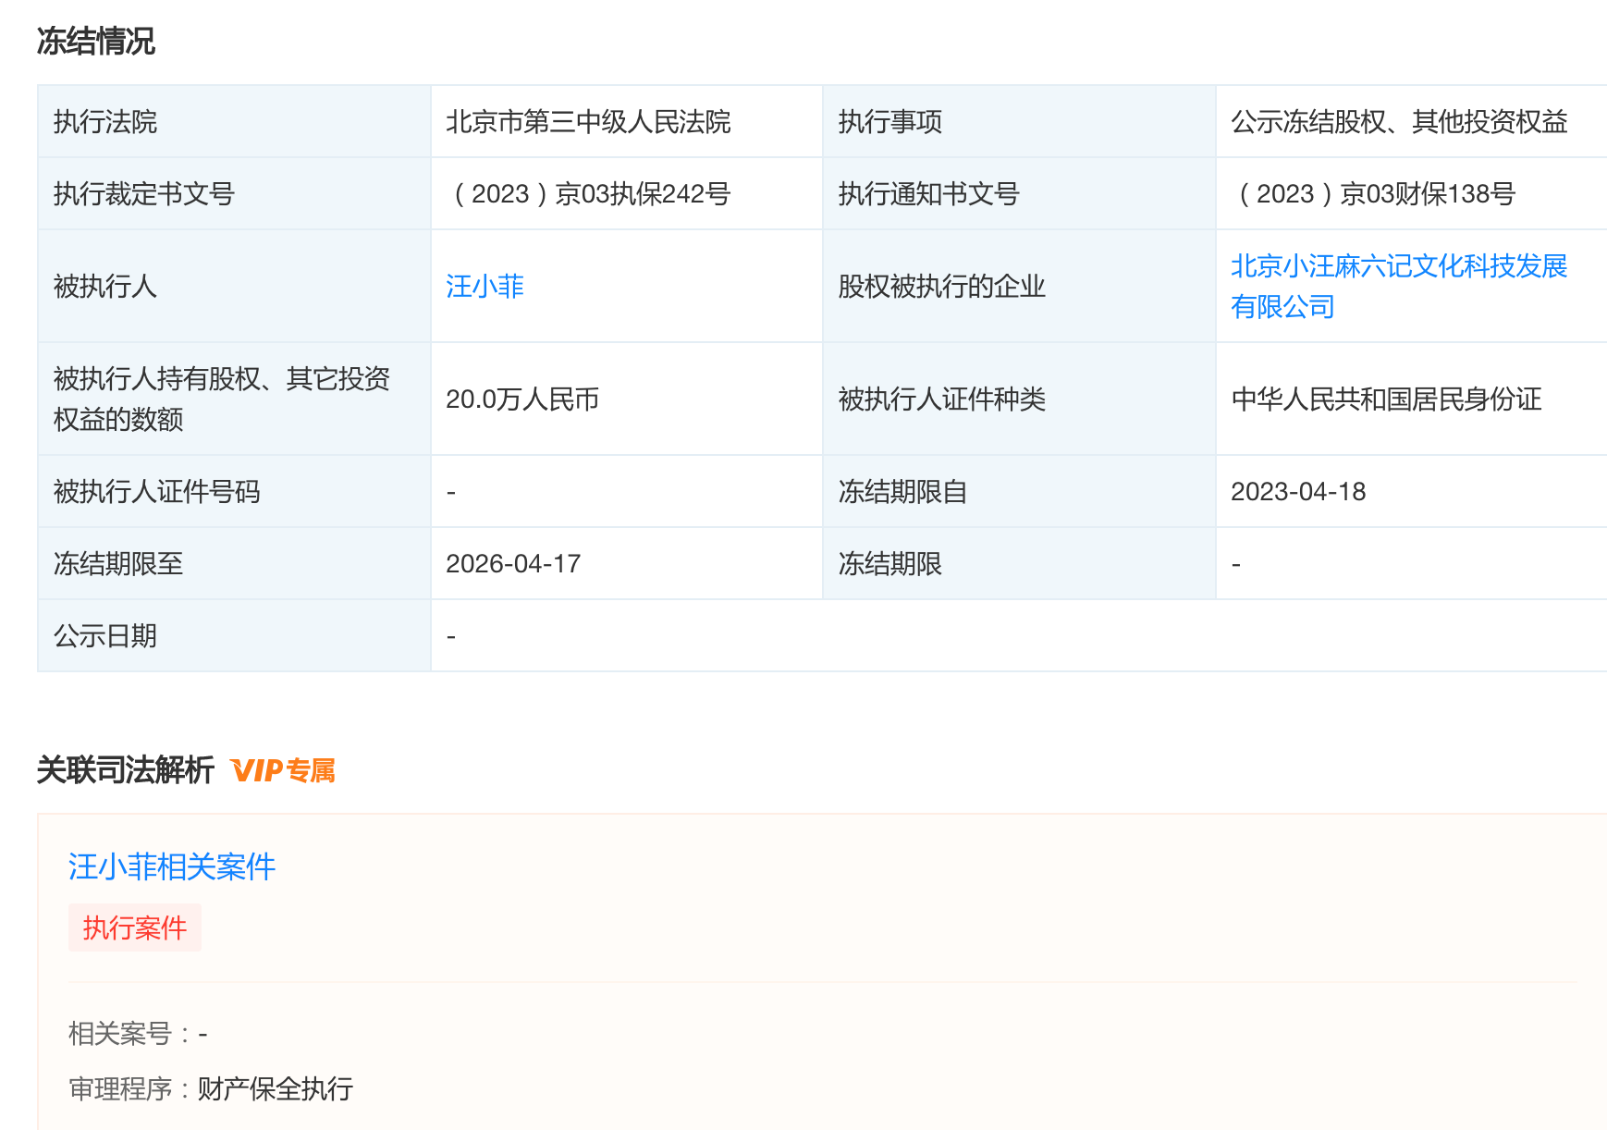Open the 汪小菲相关案件 link
The width and height of the screenshot is (1607, 1130).
click(x=170, y=867)
